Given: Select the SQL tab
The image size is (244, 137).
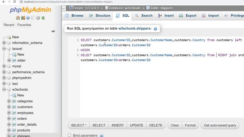Looking at the screenshot, I should coord(122,16).
